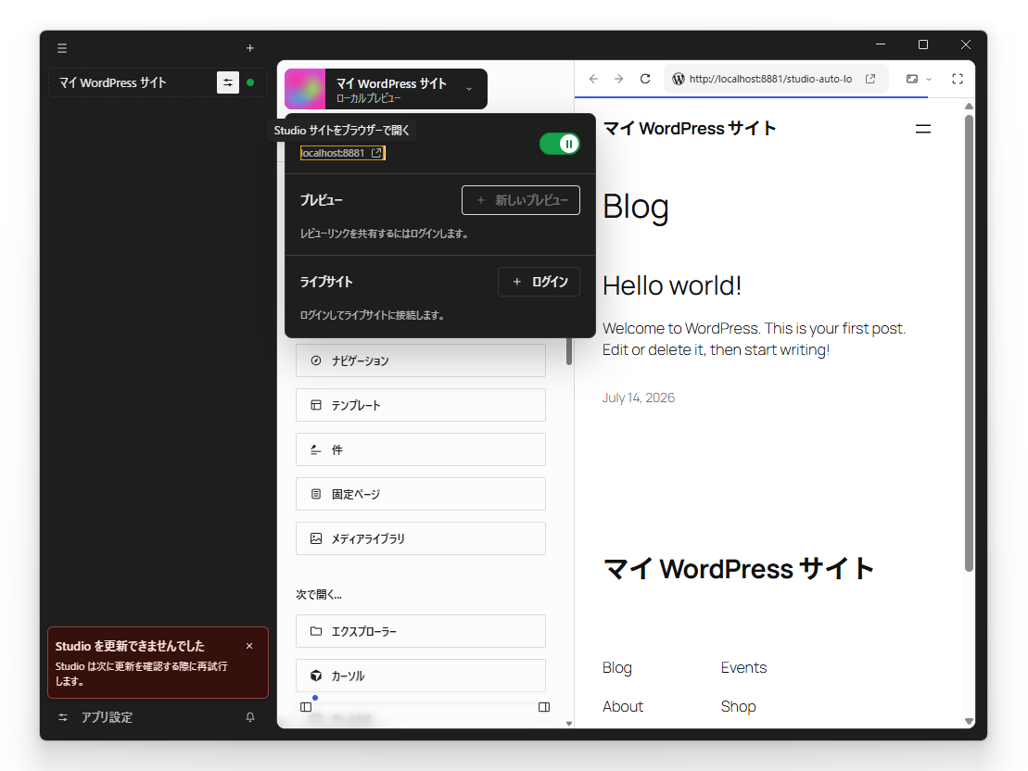Open the ナビゲーション item
Image resolution: width=1028 pixels, height=771 pixels.
point(420,360)
